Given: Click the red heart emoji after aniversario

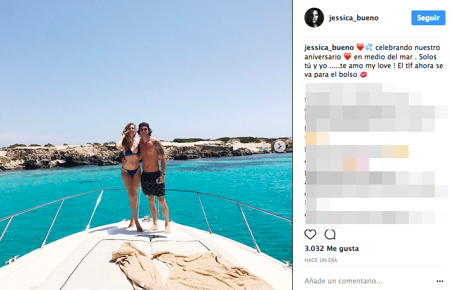Looking at the screenshot, I should pyautogui.click(x=348, y=57).
